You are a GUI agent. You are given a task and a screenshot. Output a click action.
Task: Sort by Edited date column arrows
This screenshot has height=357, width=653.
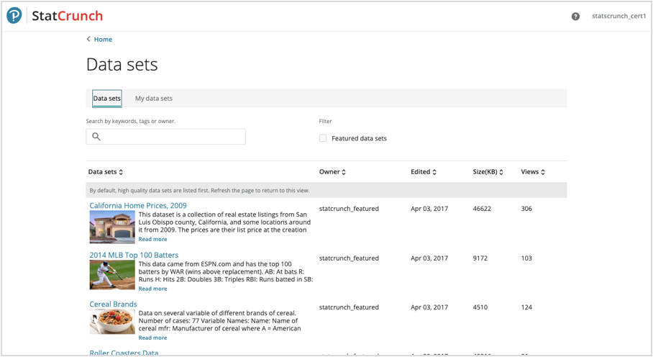click(434, 172)
